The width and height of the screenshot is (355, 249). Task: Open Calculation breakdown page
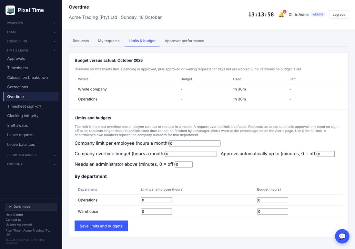point(31,78)
